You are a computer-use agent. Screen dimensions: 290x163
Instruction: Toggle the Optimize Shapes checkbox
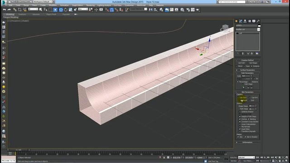pos(240,112)
